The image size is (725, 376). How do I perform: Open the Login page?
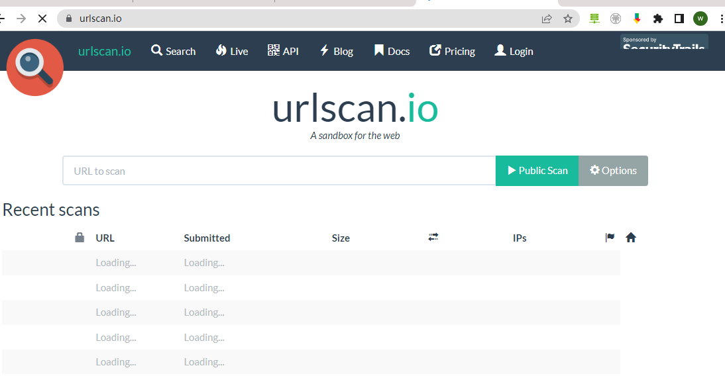[x=514, y=51]
